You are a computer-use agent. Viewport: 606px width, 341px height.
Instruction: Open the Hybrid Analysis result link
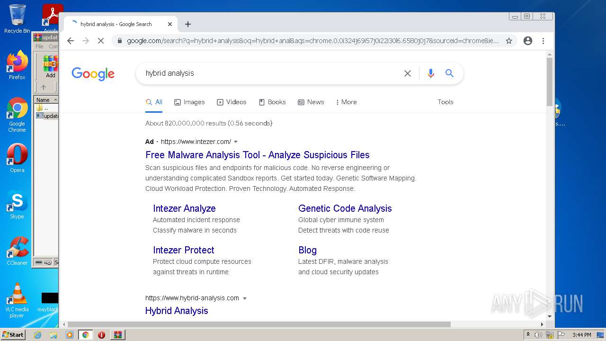tap(177, 311)
